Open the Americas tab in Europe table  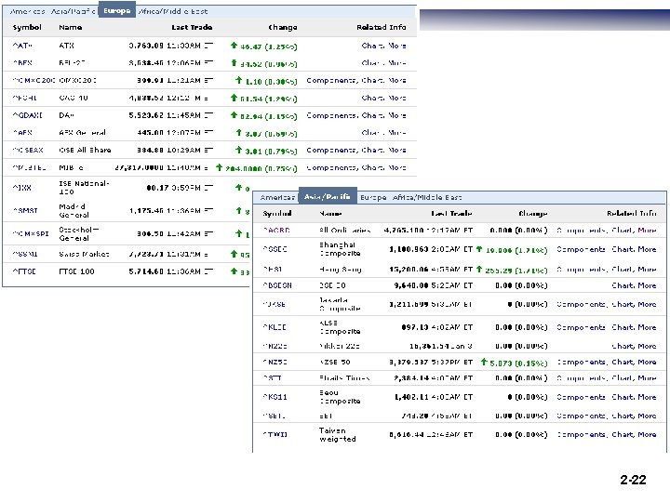(27, 11)
